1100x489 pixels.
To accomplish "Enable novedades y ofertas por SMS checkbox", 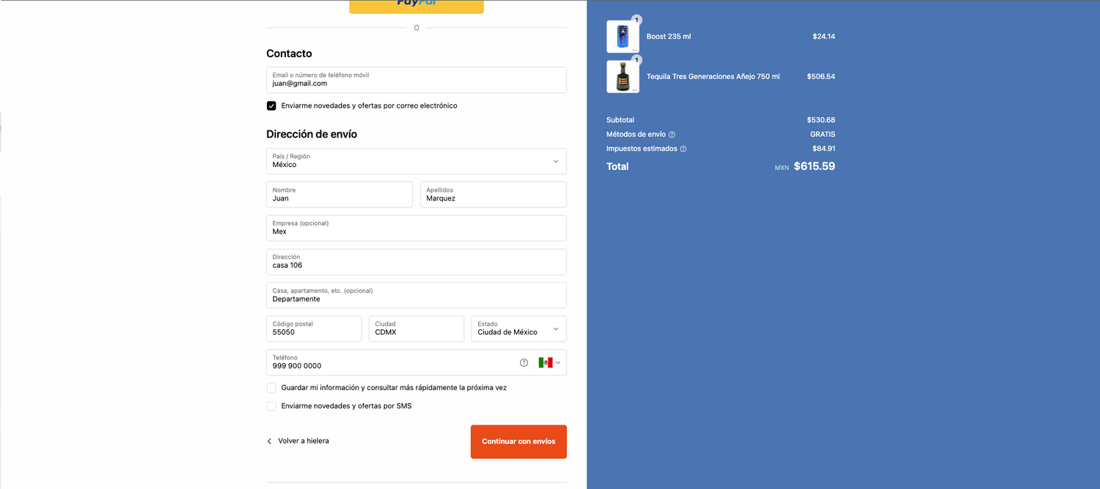I will 271,406.
